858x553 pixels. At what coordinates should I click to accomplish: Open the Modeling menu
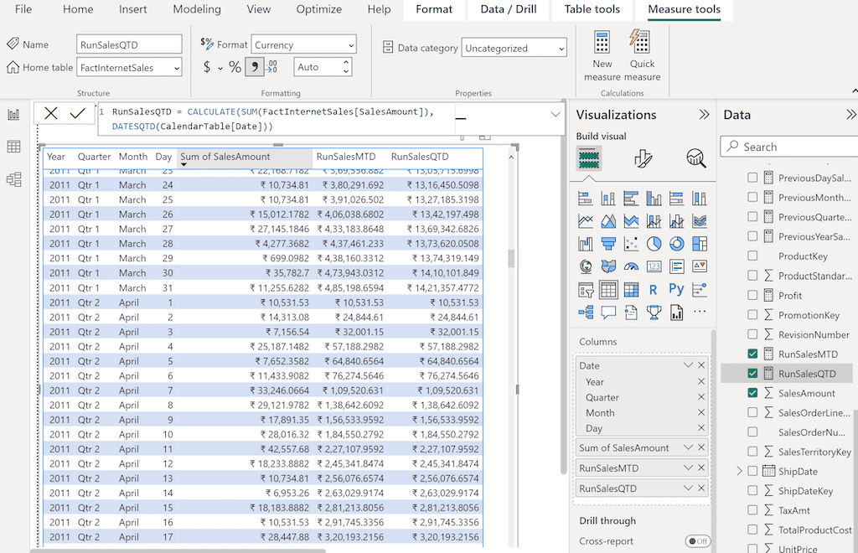pos(196,10)
